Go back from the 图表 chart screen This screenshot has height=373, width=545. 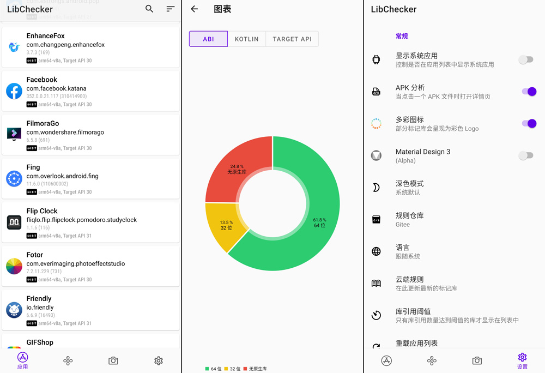pos(195,9)
